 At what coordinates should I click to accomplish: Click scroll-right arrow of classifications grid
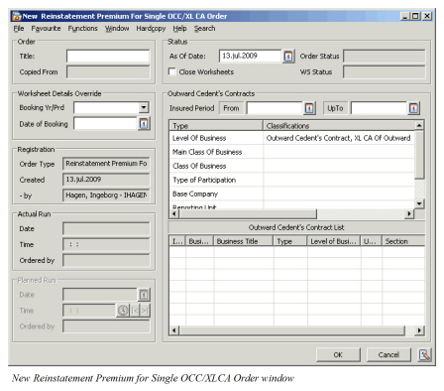pos(409,213)
